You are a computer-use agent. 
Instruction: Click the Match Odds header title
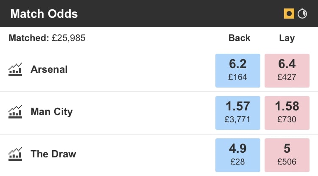click(x=44, y=14)
